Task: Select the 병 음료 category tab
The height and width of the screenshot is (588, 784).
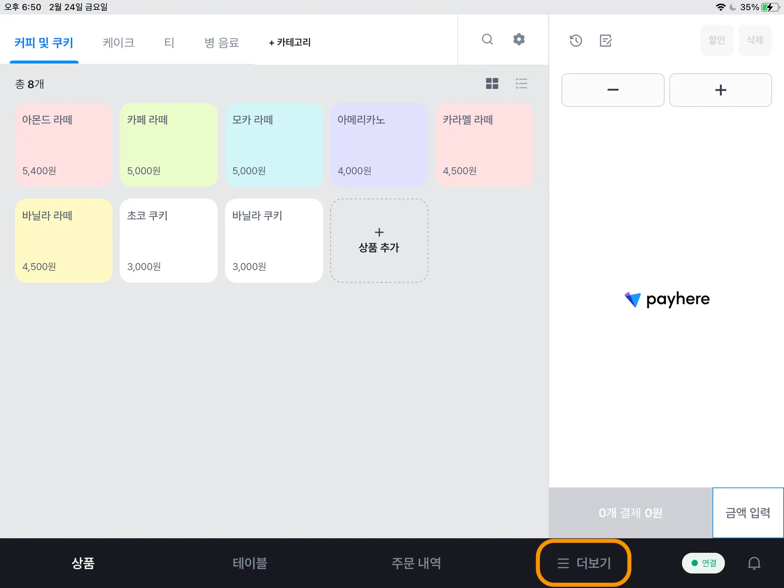Action: click(x=222, y=42)
